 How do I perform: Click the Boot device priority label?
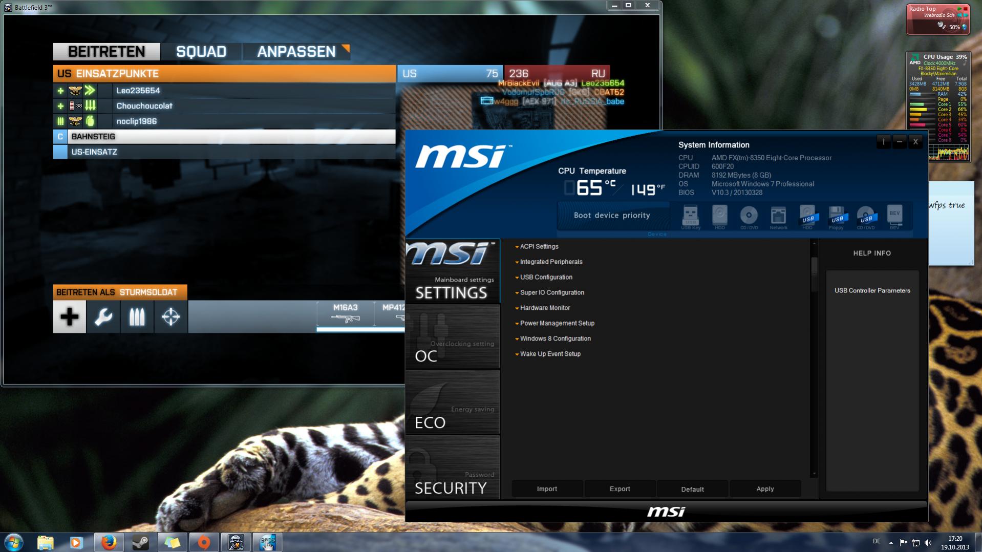612,216
